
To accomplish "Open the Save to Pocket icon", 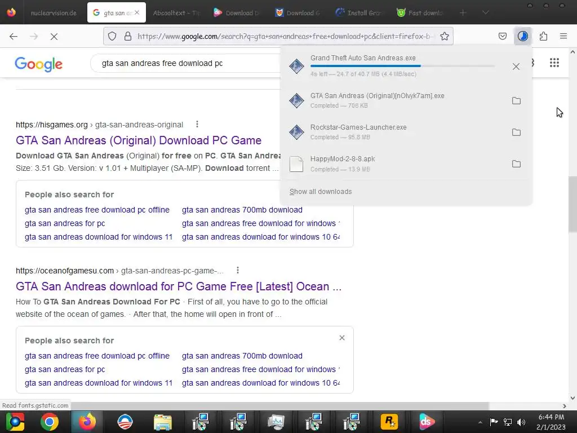I will point(502,36).
